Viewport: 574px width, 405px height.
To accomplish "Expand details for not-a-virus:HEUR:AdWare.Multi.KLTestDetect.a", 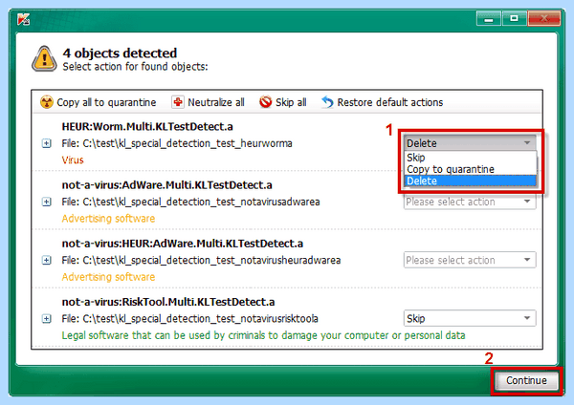I will click(47, 260).
